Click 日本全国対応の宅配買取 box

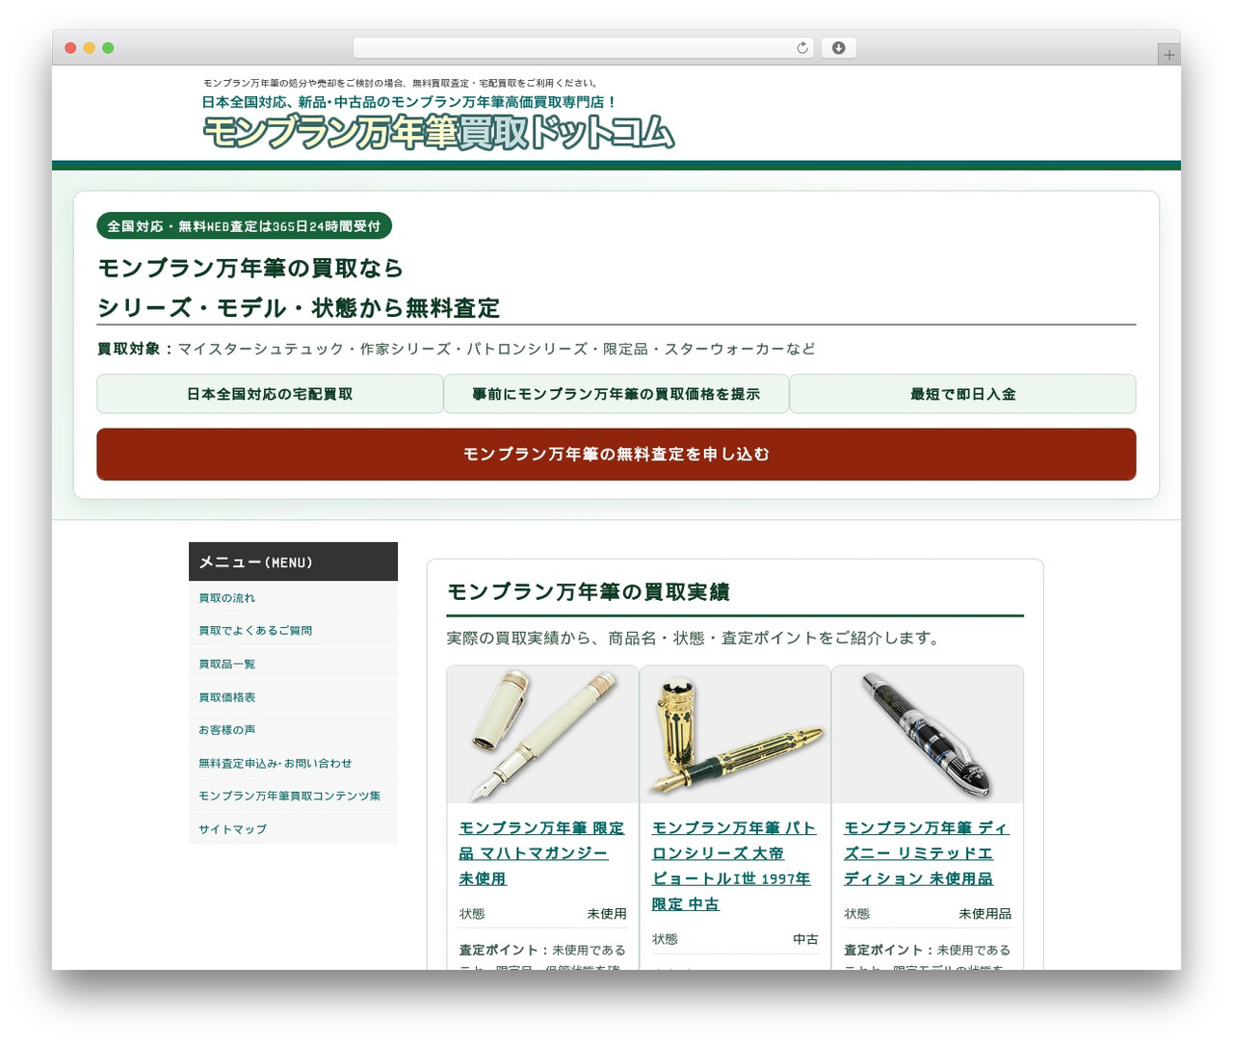pos(270,394)
